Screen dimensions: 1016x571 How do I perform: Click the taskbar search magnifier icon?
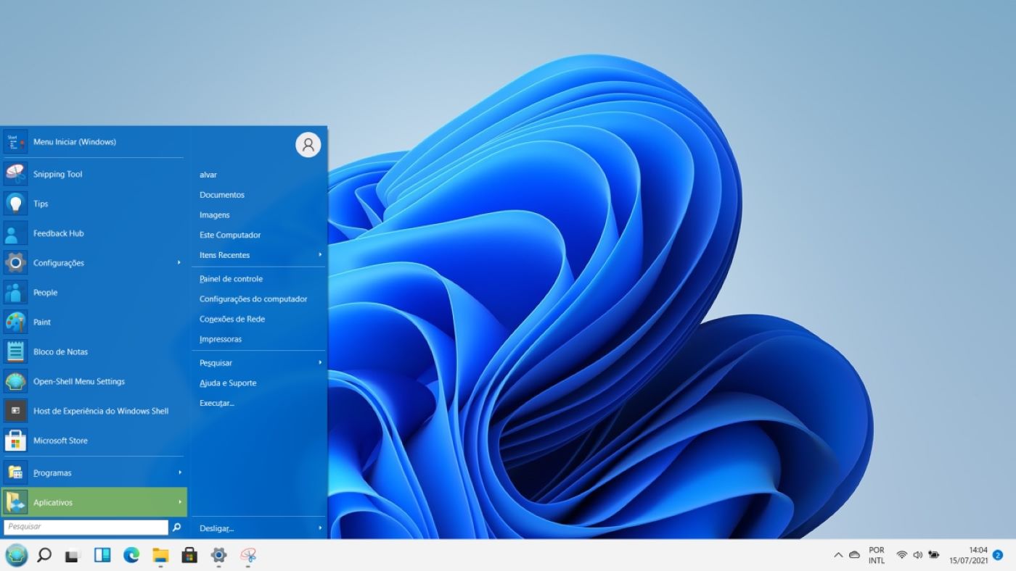(44, 555)
